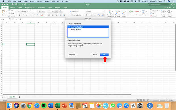Click the horizontal scrollbar of the sheet

coord(67,95)
